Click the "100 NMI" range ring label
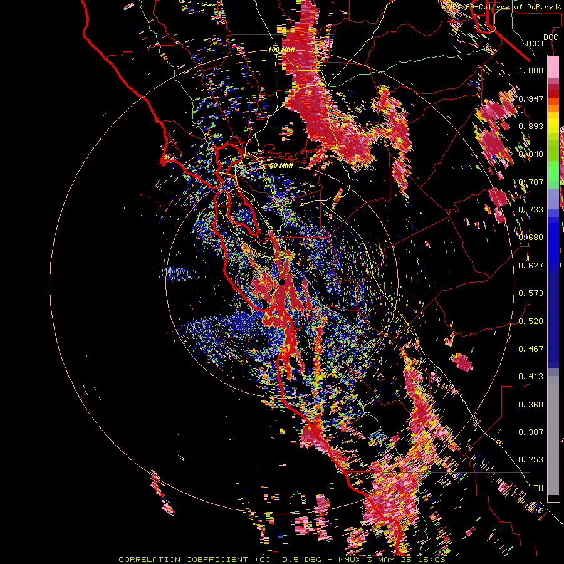Screen dimensions: 564x564 [x=281, y=50]
